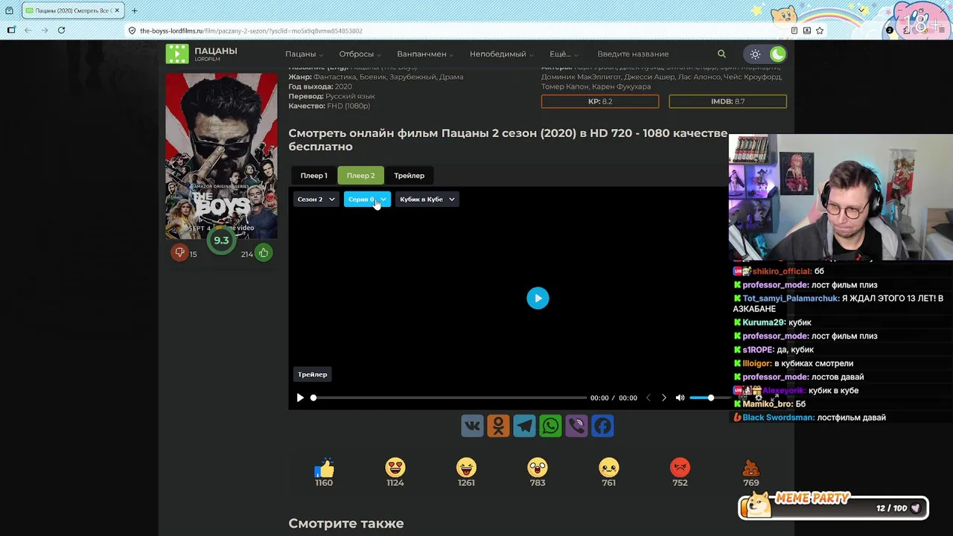This screenshot has height=536, width=953.
Task: Expand the Ванпанчмен menu item
Action: (x=425, y=54)
